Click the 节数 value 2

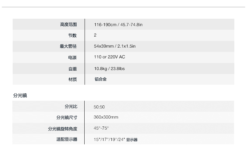click(95, 35)
